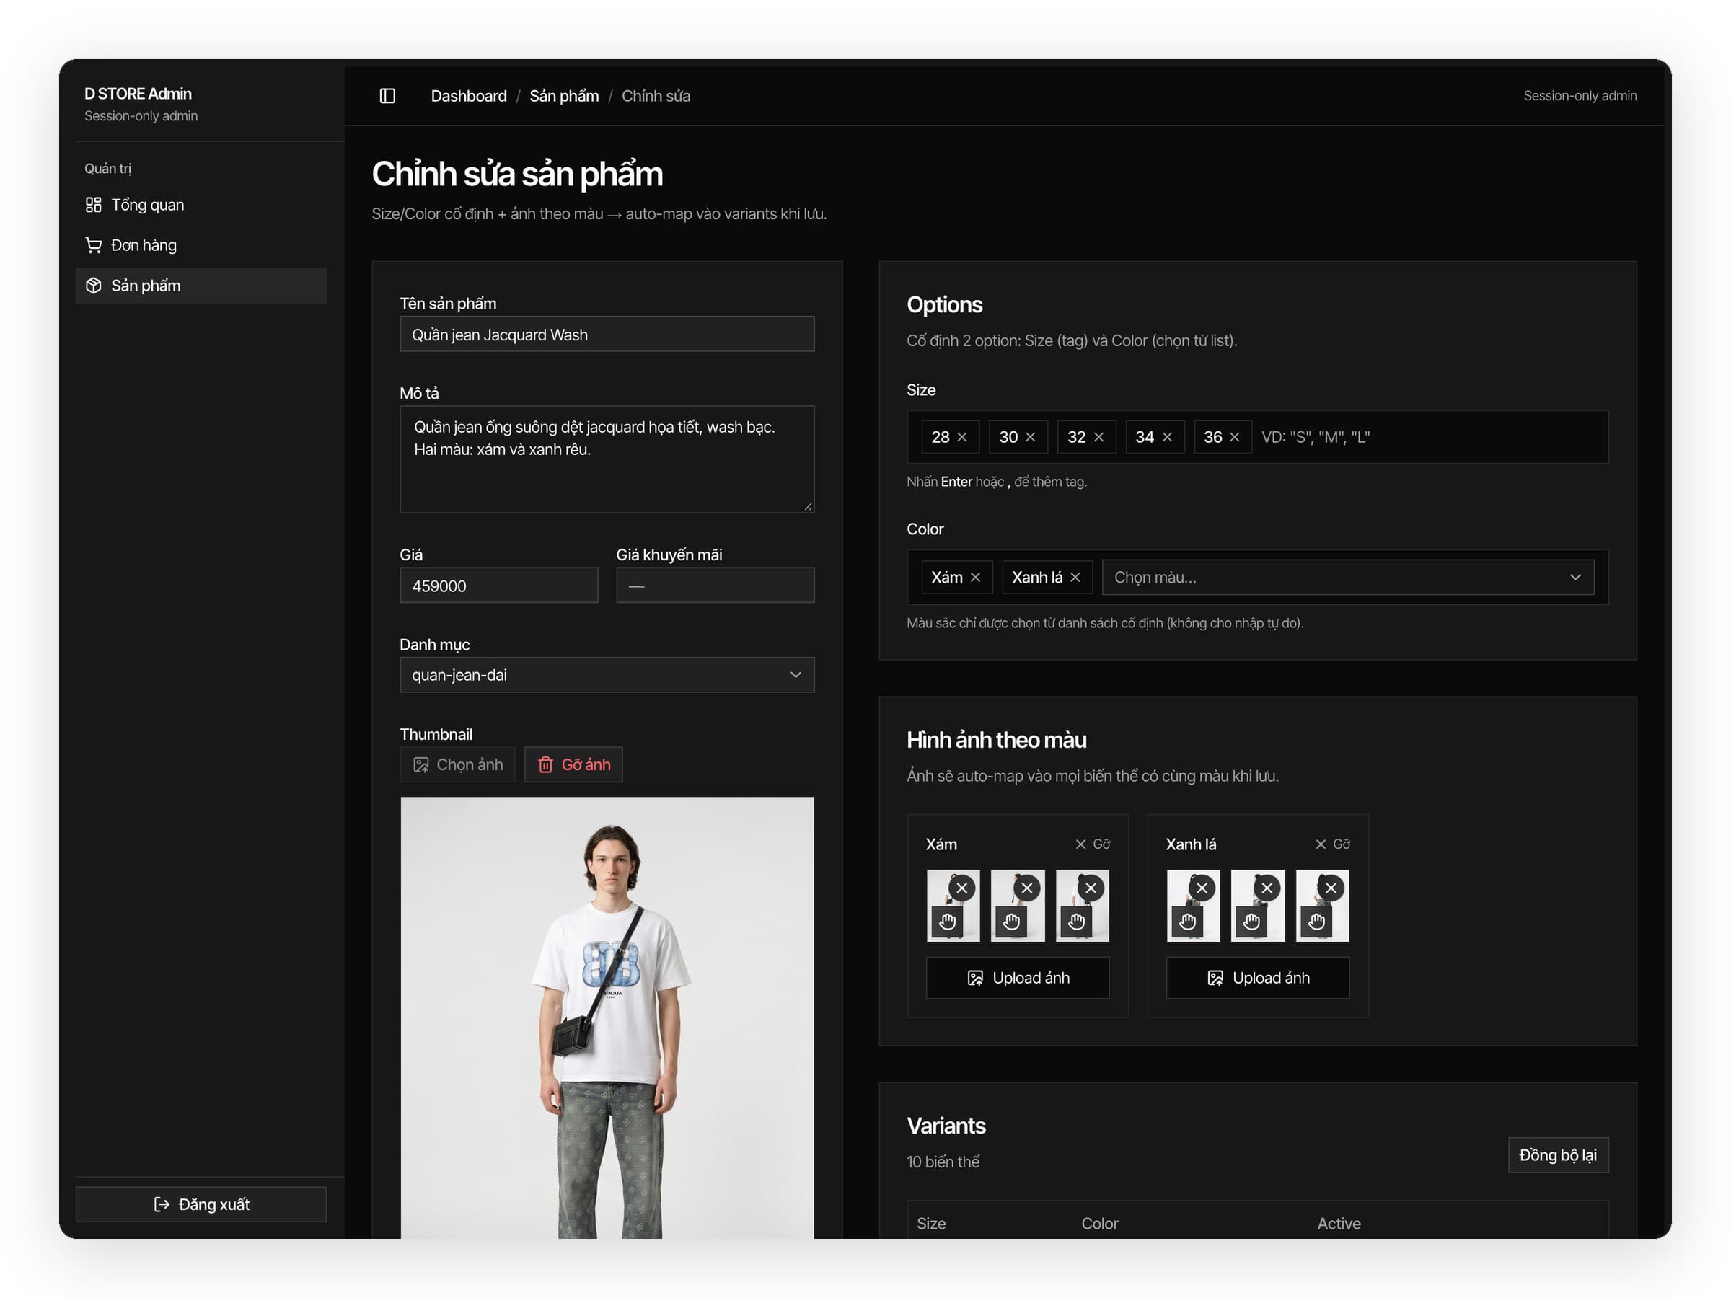Click Gỡ on the Xám image group
Screen dimensions: 1731x1298
tap(1093, 844)
